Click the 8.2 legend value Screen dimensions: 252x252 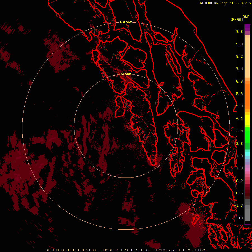click(239, 56)
